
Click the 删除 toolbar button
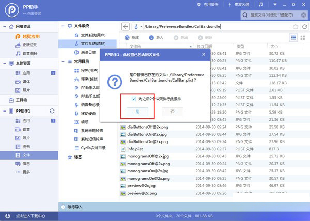(205, 38)
